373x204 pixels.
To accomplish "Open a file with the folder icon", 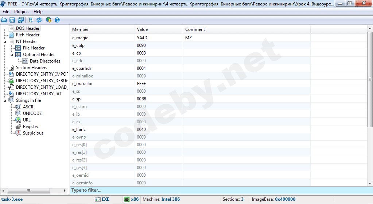I will 4,20.
